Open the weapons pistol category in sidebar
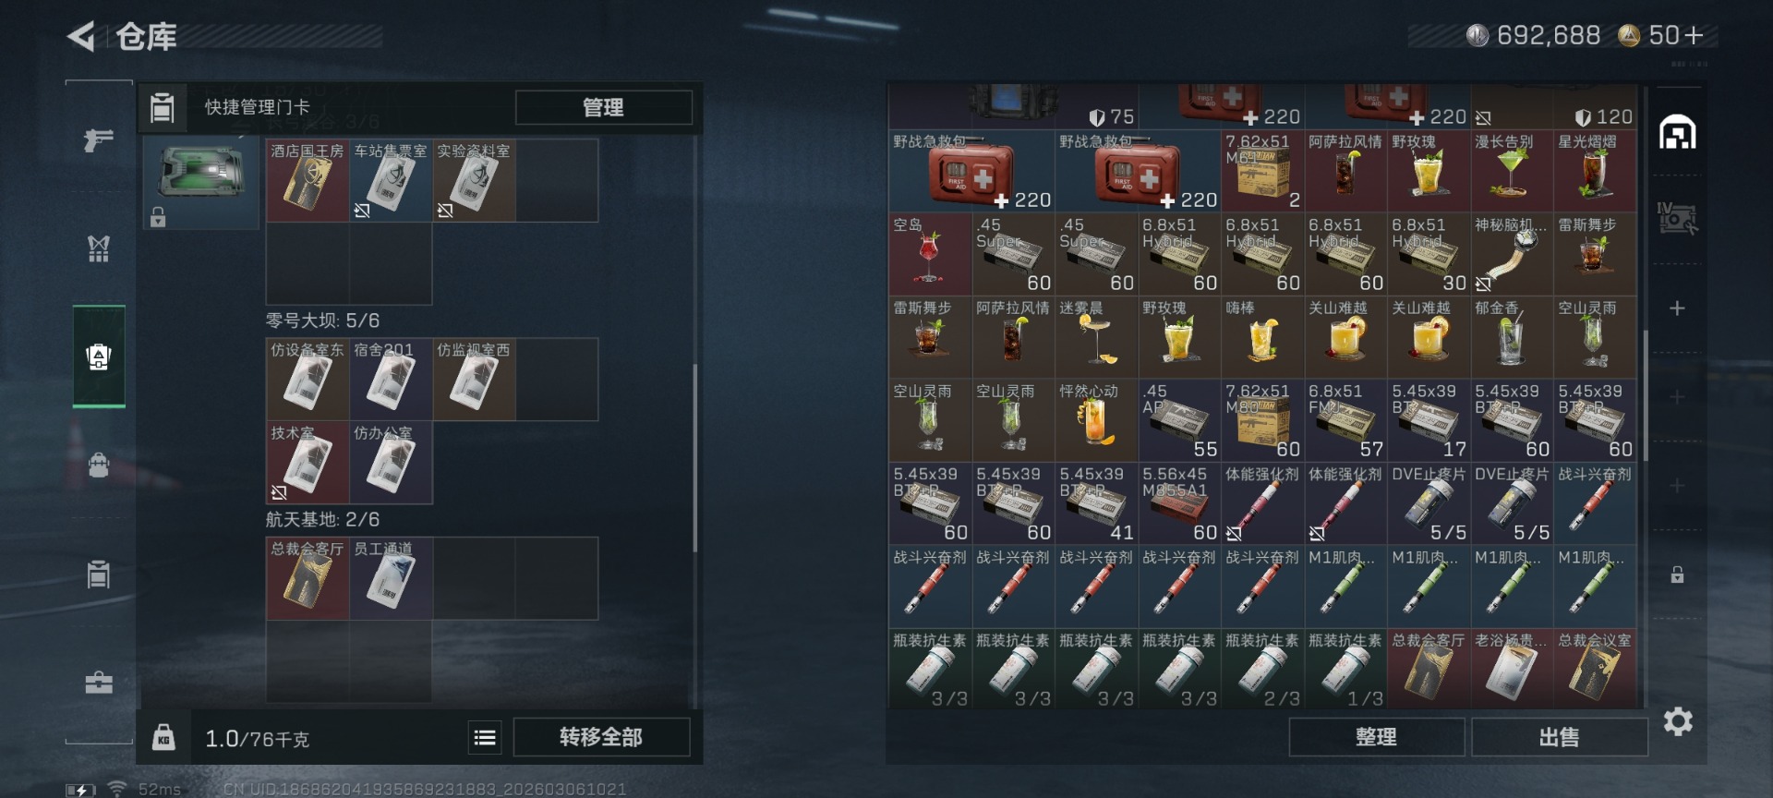1773x798 pixels. pos(99,140)
